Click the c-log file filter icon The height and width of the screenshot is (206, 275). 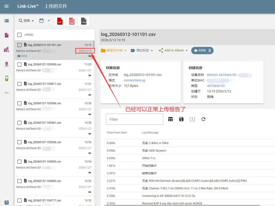tap(84, 21)
